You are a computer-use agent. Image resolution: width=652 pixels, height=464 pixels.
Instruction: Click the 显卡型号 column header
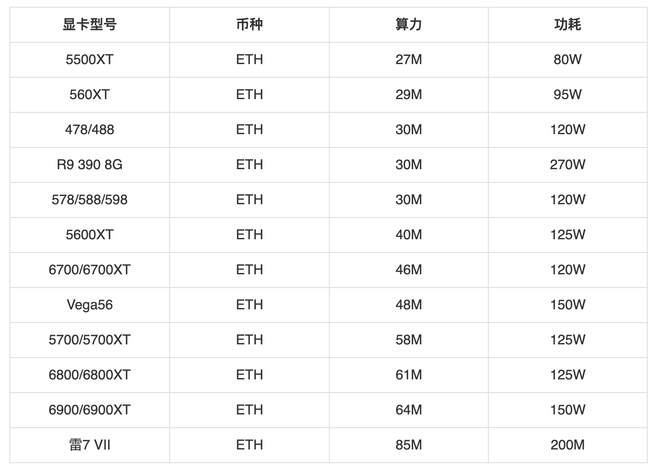(90, 25)
